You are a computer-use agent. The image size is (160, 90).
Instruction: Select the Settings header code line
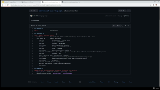[x=39, y=28]
